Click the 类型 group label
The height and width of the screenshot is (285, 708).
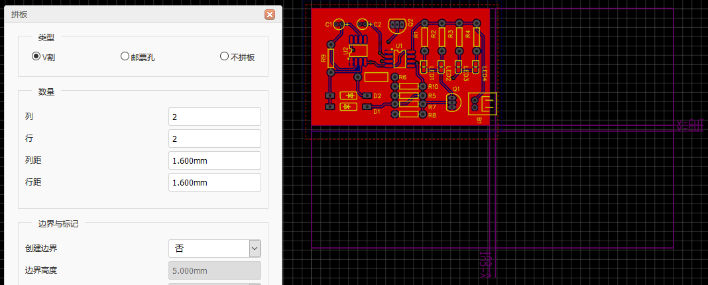click(x=46, y=38)
